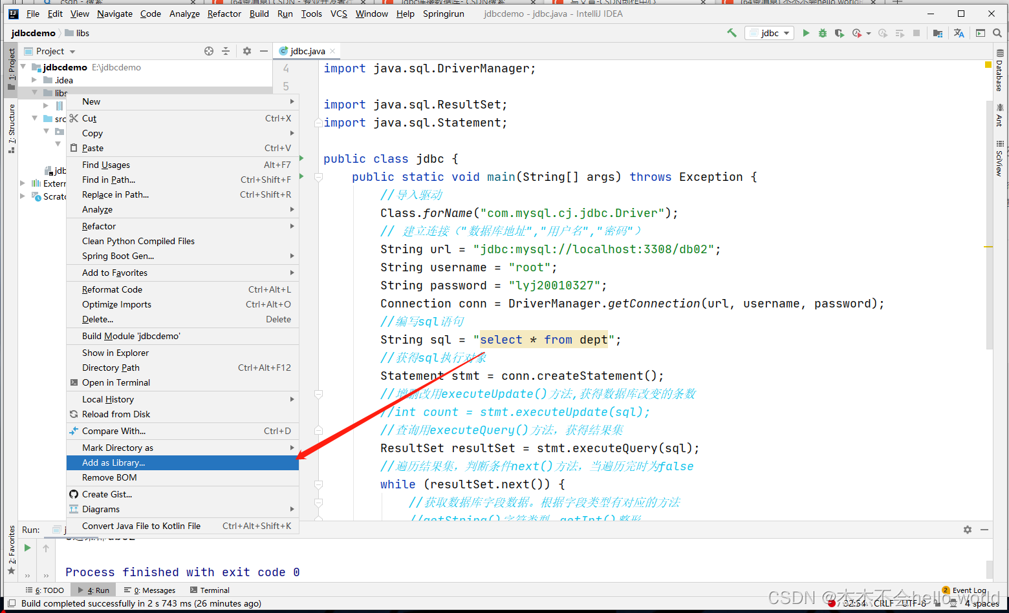Open the Structure tool window
This screenshot has width=1009, height=613.
(x=12, y=129)
